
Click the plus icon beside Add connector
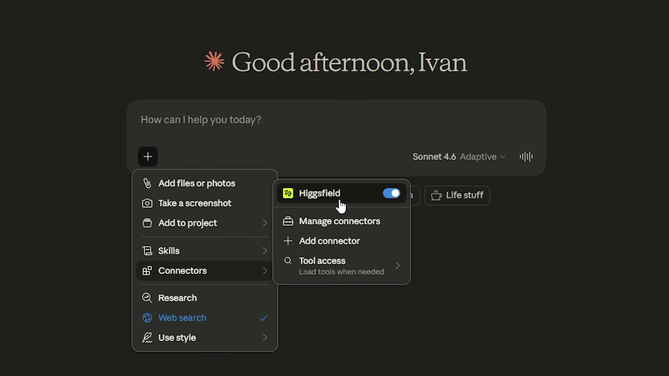[x=288, y=241]
